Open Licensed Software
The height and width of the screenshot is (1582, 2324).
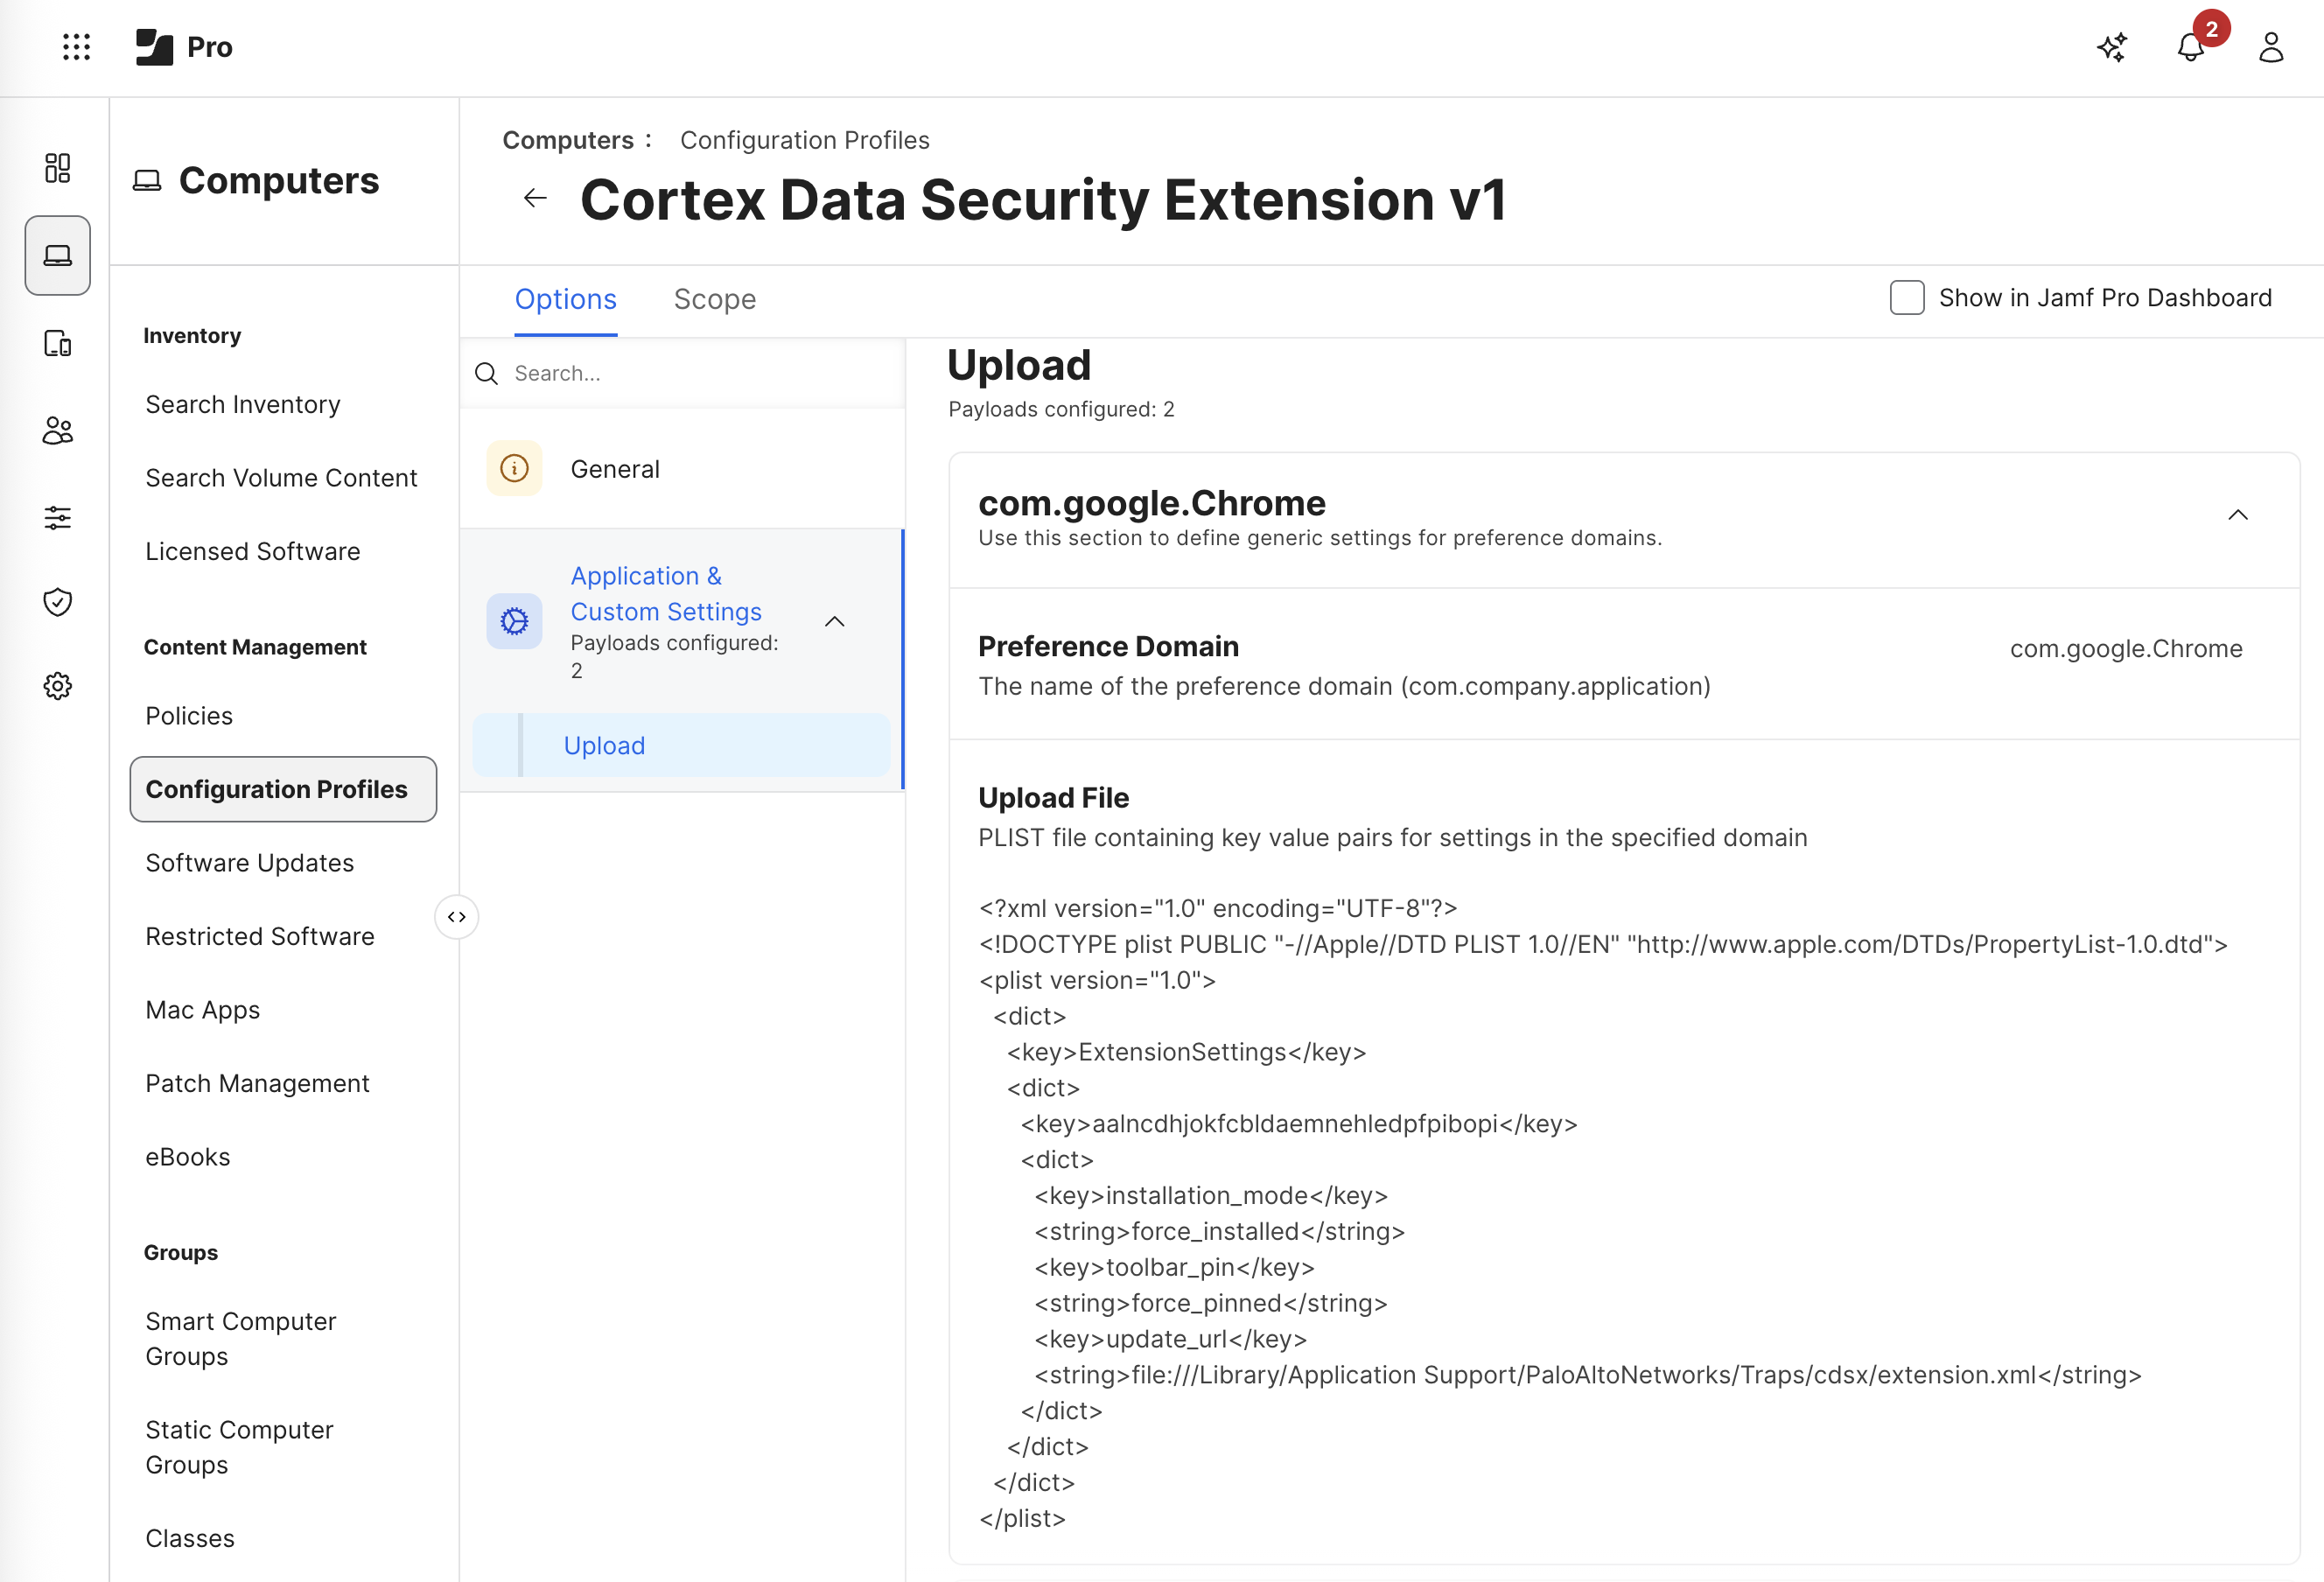pos(253,552)
